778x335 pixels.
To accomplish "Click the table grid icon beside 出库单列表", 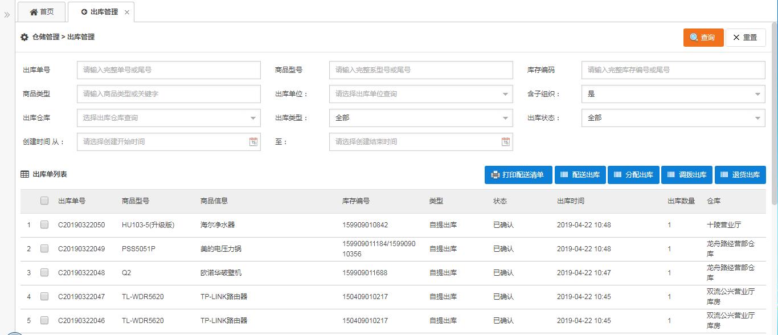I will click(25, 174).
